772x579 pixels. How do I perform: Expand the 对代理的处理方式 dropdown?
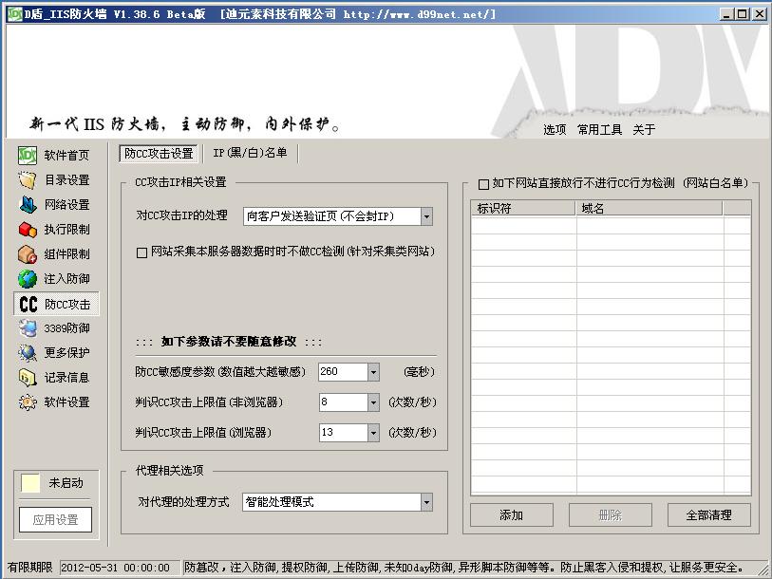[x=426, y=502]
